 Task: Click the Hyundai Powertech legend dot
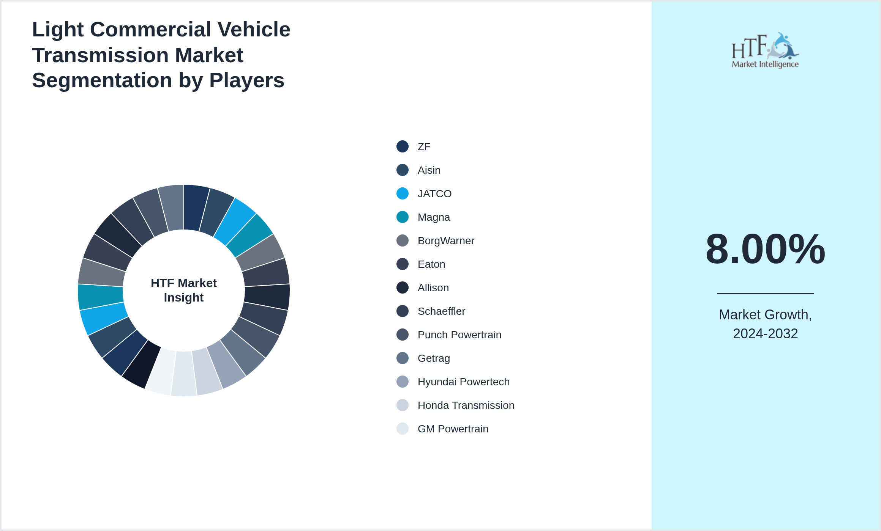click(x=403, y=382)
